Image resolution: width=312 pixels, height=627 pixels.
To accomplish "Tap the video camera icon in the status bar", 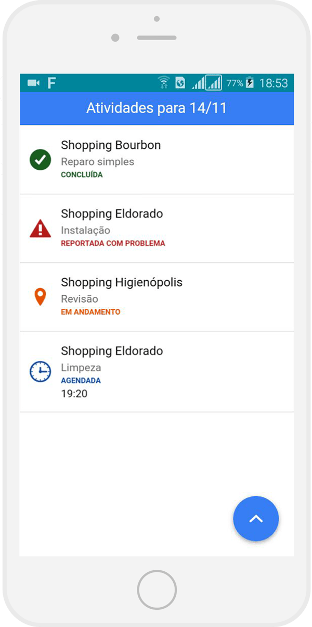I will pyautogui.click(x=32, y=82).
